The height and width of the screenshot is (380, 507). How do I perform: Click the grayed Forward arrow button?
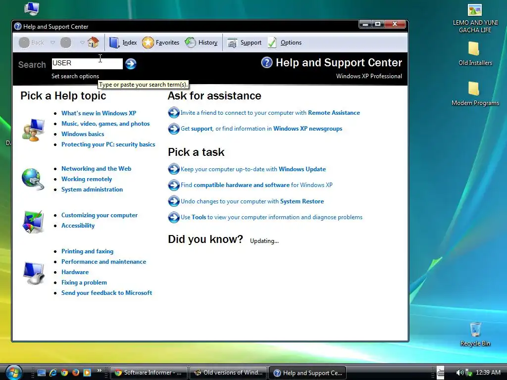point(66,43)
